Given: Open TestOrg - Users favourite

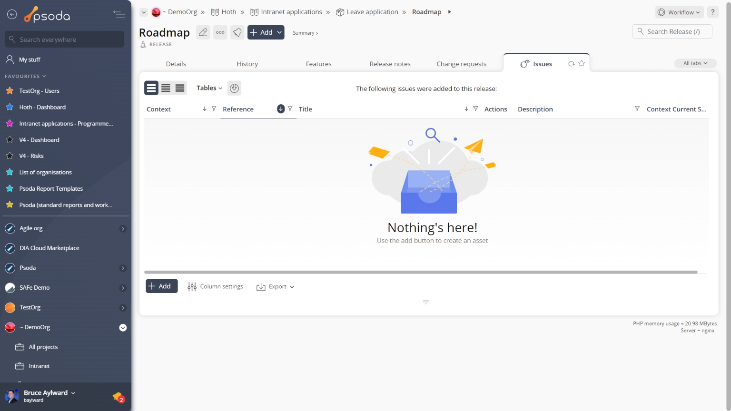Looking at the screenshot, I should click(x=39, y=91).
